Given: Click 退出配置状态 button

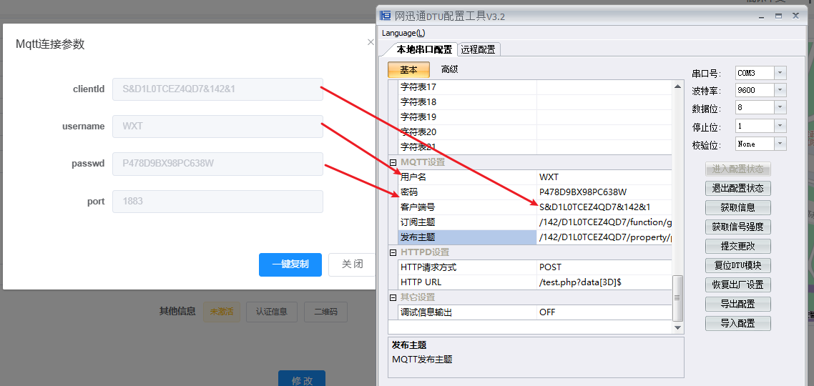Looking at the screenshot, I should (737, 189).
